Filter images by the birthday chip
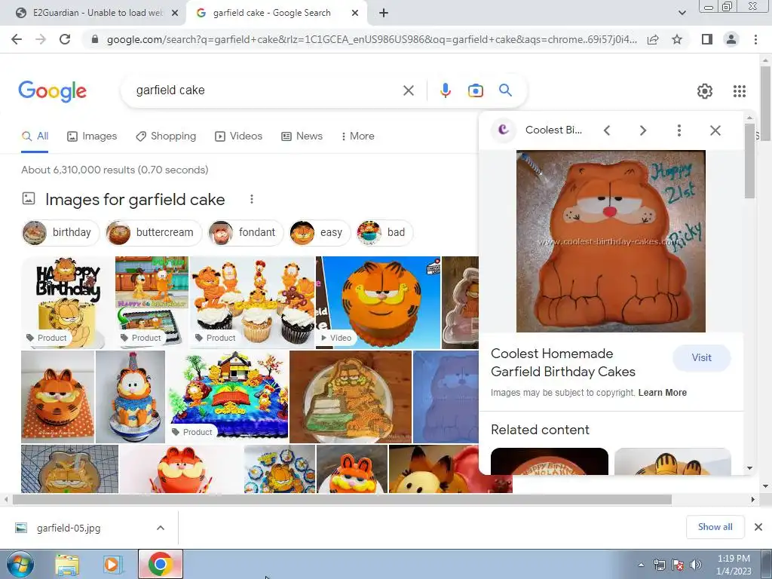The image size is (772, 579). (x=60, y=232)
